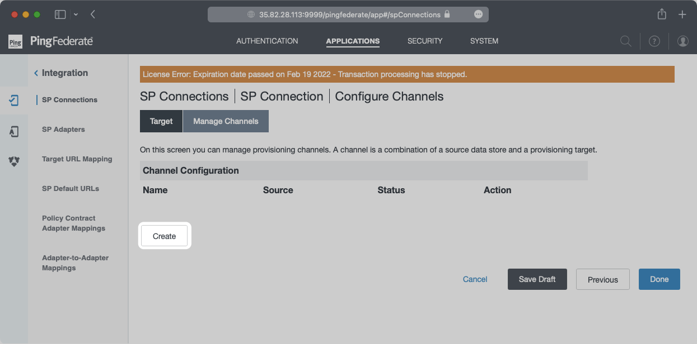Open SP Adapters in sidebar
Image resolution: width=697 pixels, height=344 pixels.
coord(63,130)
